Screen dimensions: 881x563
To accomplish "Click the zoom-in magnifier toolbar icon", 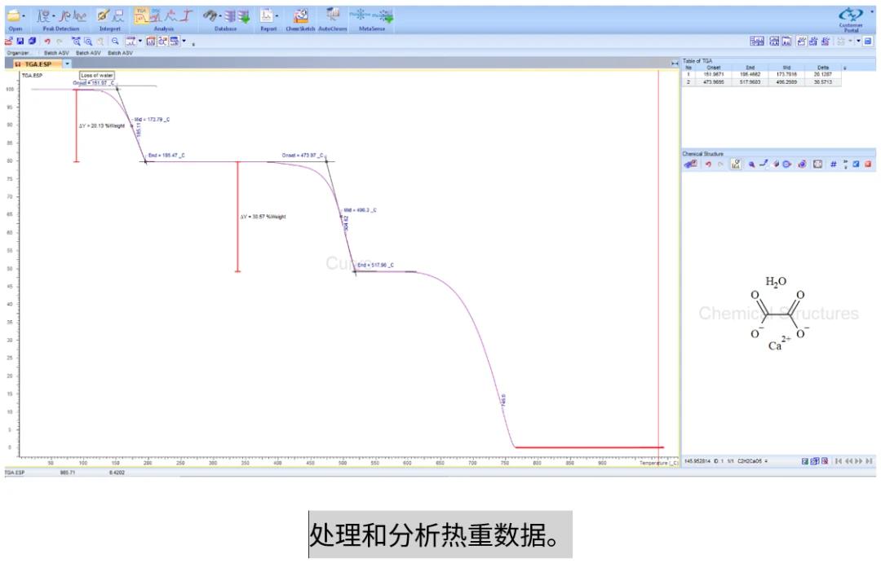I will (x=76, y=41).
